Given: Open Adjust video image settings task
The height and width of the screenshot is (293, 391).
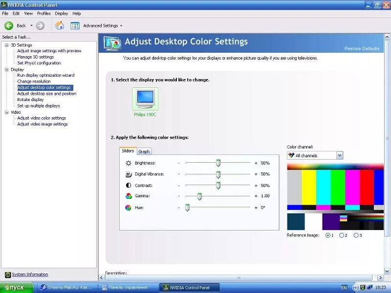Looking at the screenshot, I should coord(43,124).
